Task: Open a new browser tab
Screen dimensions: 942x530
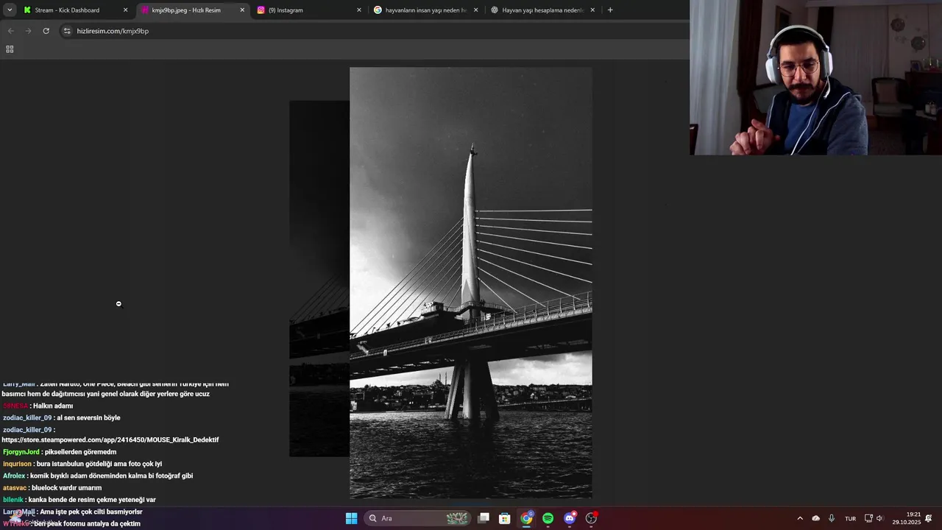Action: point(610,10)
